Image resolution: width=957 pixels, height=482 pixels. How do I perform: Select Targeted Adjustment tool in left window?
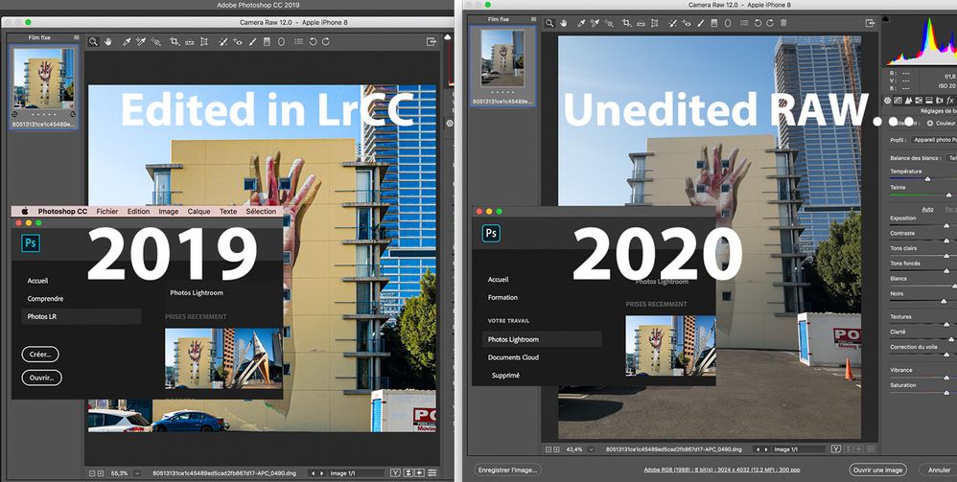[156, 42]
